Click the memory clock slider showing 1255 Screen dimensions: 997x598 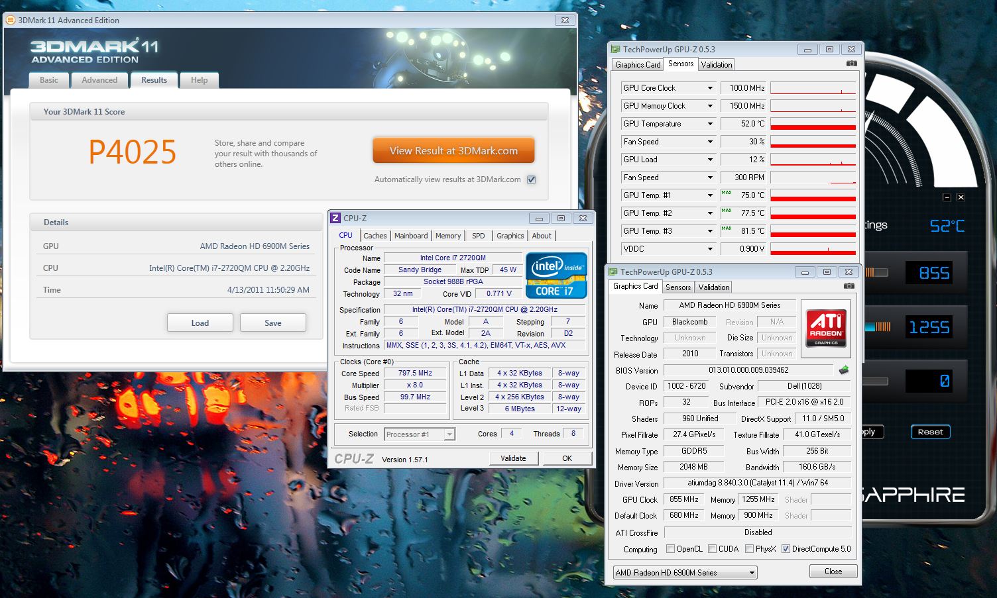[877, 326]
